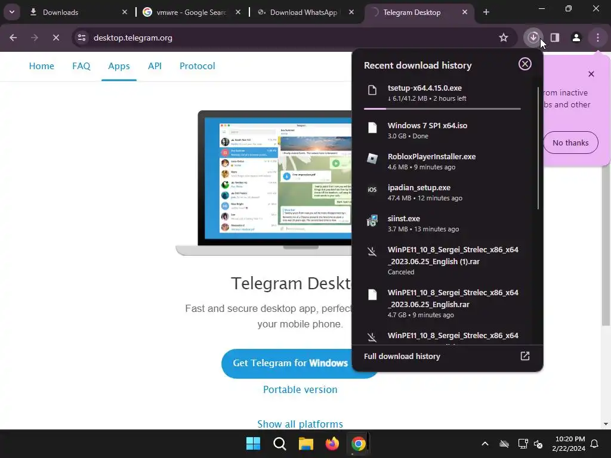611x458 pixels.
Task: Open taskbar Search
Action: 279,444
